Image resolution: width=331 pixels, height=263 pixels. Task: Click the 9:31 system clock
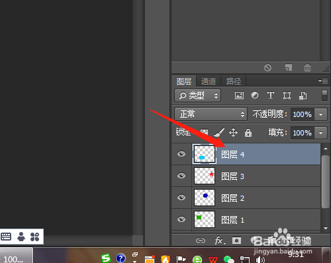click(x=296, y=254)
